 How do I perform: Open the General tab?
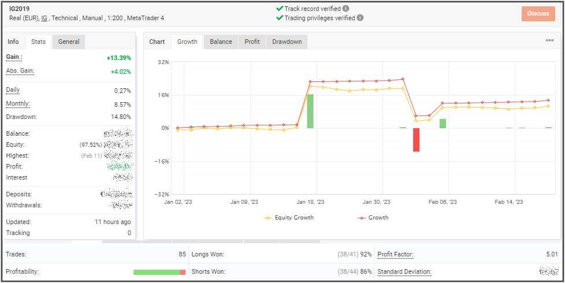[x=69, y=42]
